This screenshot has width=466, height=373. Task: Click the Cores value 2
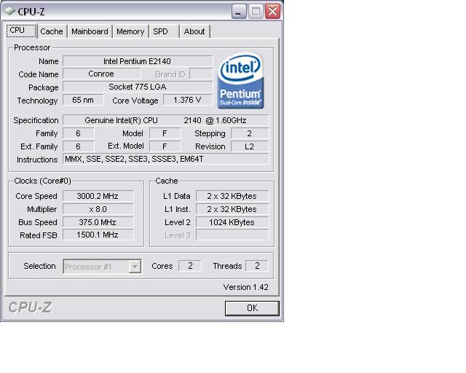190,266
